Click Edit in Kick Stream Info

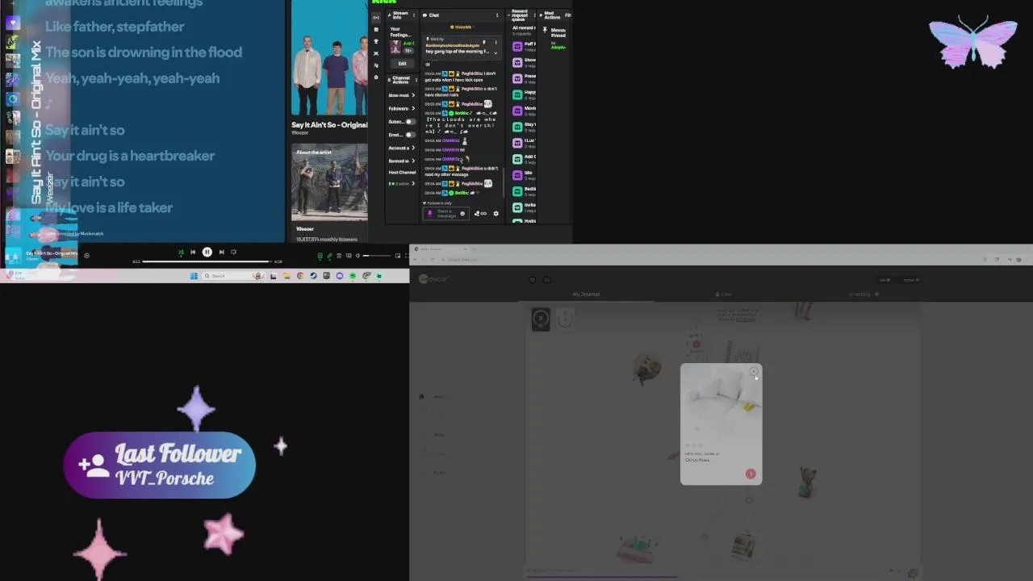pyautogui.click(x=402, y=64)
